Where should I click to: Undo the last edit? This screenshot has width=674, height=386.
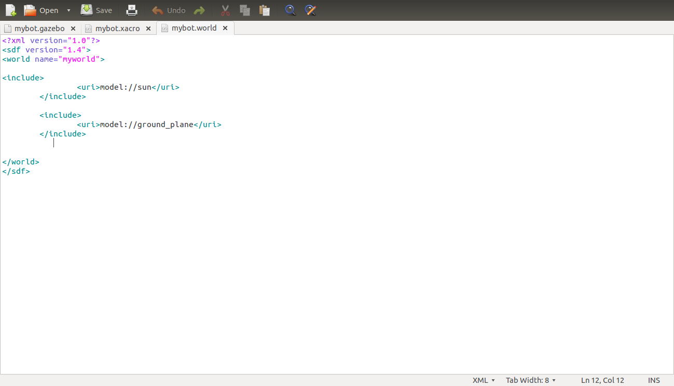pos(169,10)
